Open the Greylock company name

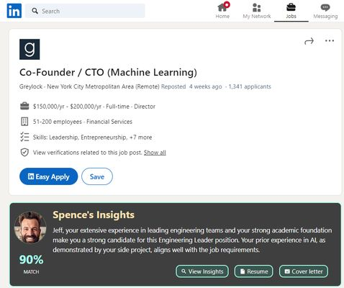(31, 86)
